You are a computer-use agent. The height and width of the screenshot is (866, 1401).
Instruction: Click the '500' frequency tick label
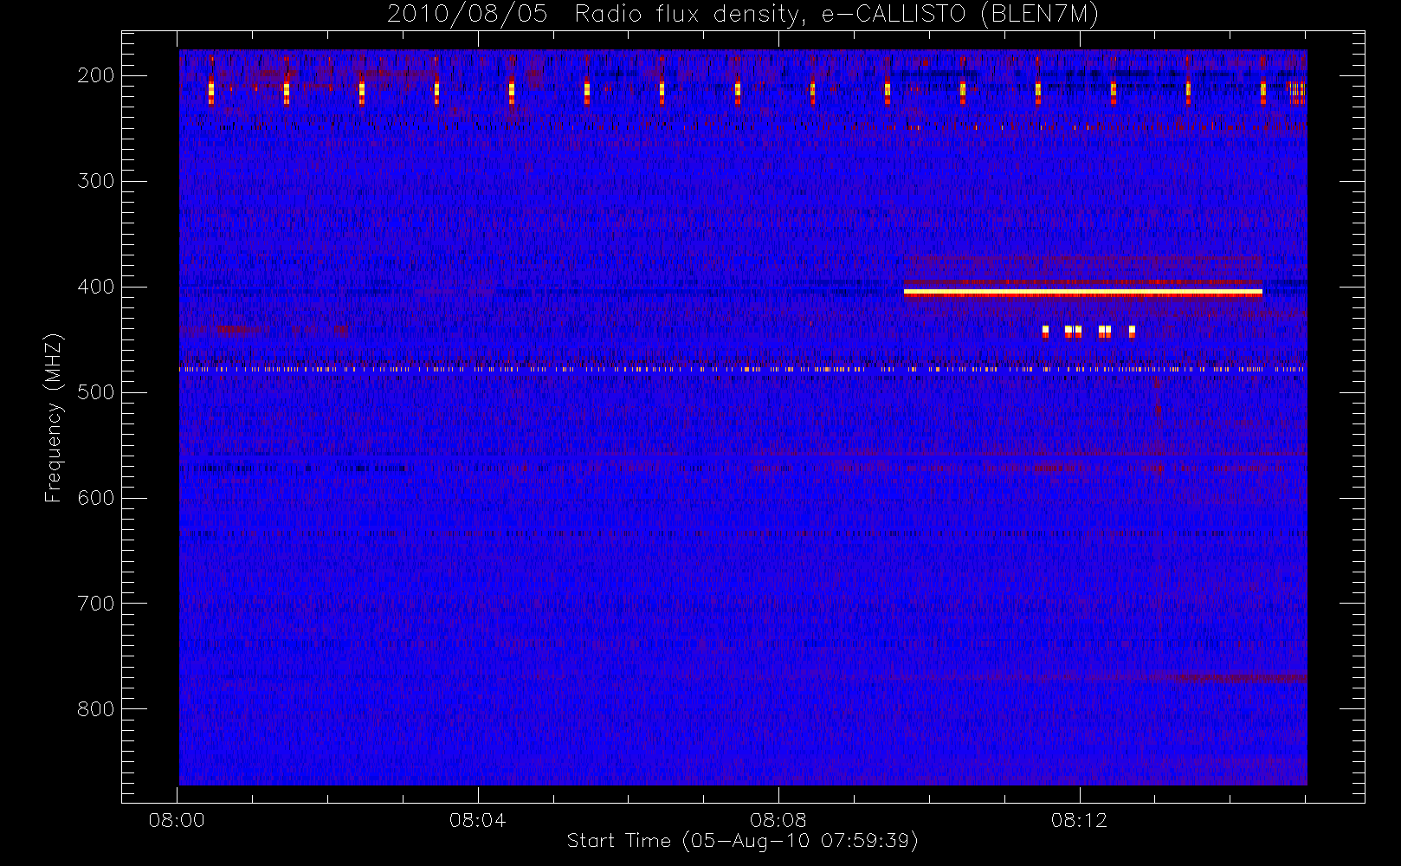tap(96, 392)
